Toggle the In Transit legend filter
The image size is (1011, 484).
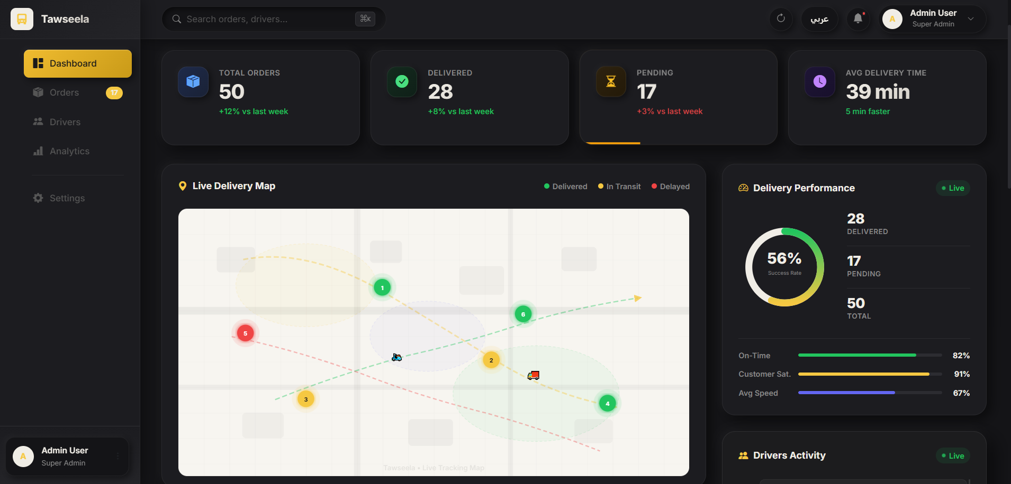(619, 187)
